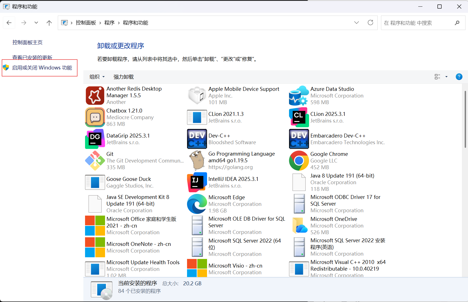Image resolution: width=468 pixels, height=302 pixels.
Task: Click in the 在 程序和功能 中搜索 box
Action: tap(423, 23)
